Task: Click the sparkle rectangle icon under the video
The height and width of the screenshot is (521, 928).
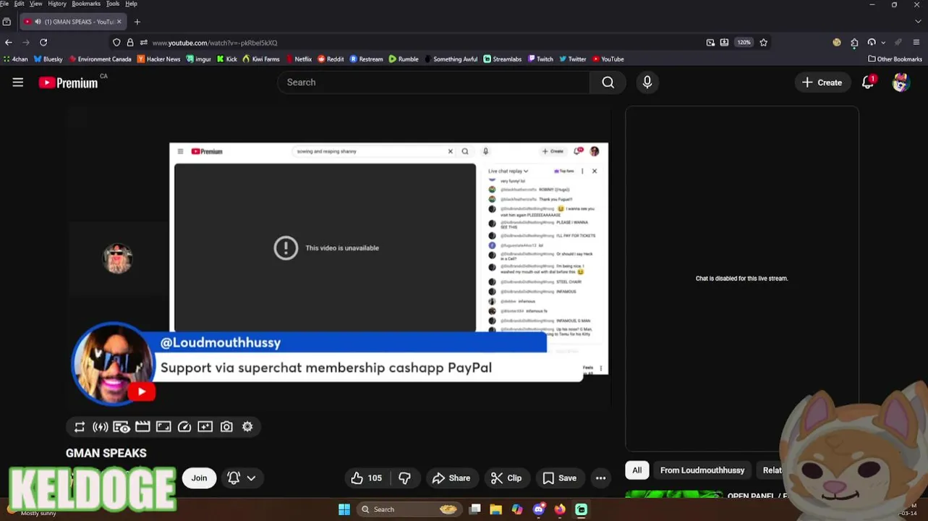Action: tap(205, 427)
